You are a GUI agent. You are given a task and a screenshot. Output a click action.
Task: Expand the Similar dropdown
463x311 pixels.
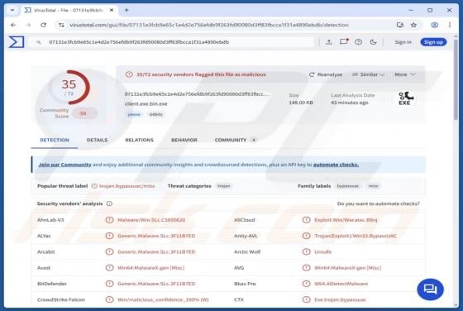pos(368,74)
